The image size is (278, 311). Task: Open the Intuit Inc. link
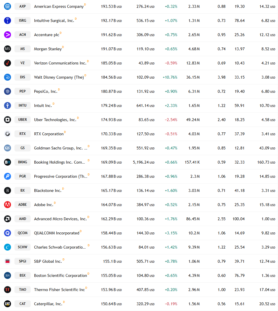[43, 106]
